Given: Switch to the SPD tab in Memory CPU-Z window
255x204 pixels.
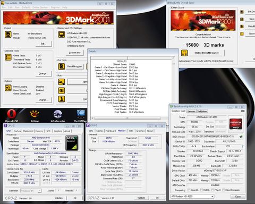Looking at the screenshot, I should click(x=131, y=131).
